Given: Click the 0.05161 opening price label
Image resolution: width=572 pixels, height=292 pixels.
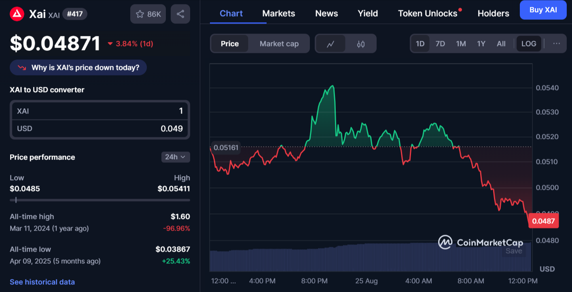Looking at the screenshot, I should [226, 148].
